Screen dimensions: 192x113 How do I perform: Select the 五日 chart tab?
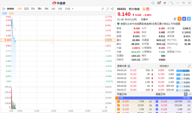(26, 9)
